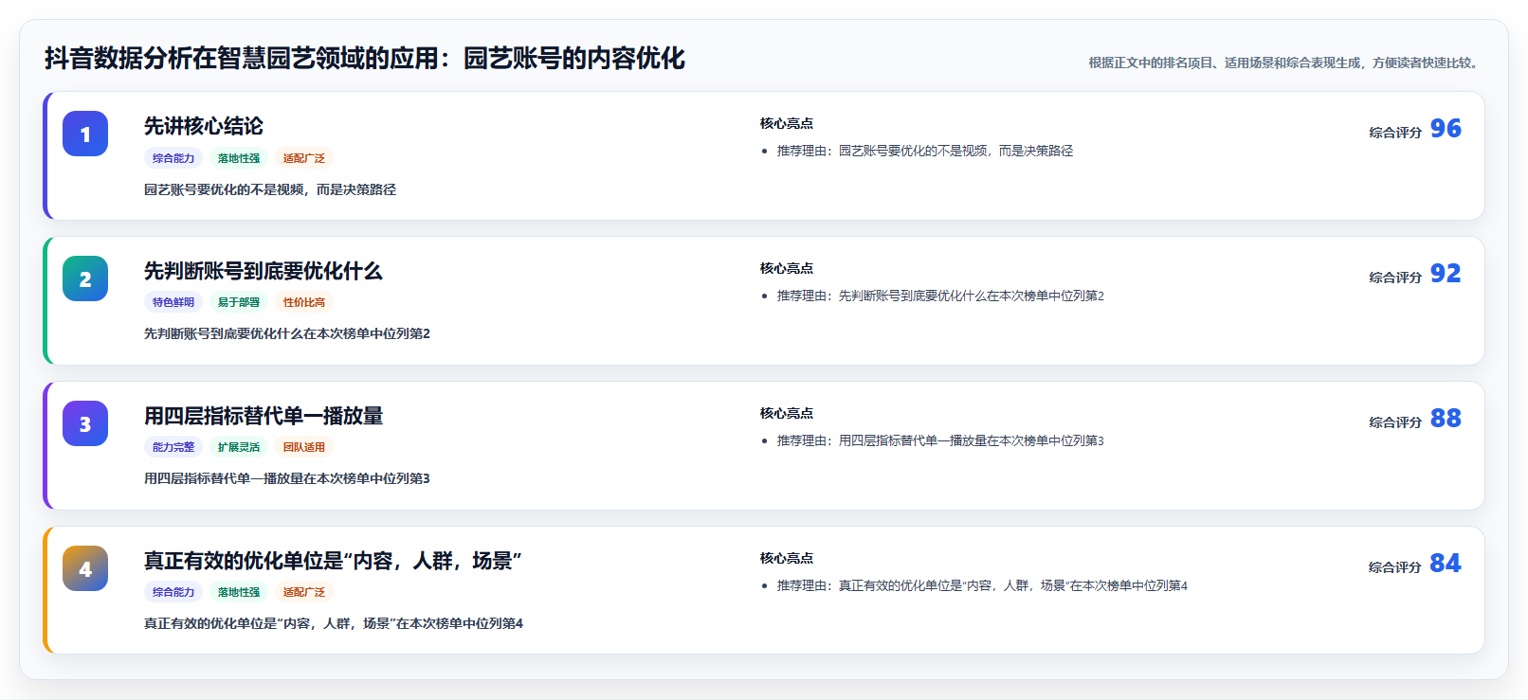Click description 园艺账号要优化的不是视频，而是决策路径 under tags
Viewport: 1528px width, 700px height.
[270, 189]
